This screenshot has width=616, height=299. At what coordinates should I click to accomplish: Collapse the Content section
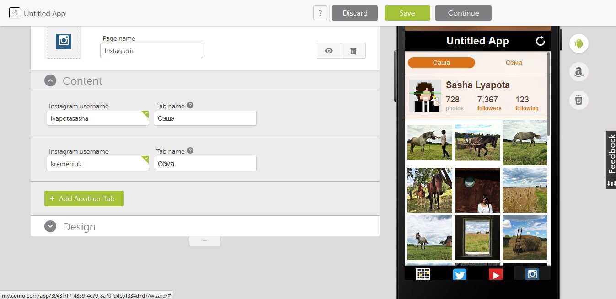pyautogui.click(x=50, y=81)
